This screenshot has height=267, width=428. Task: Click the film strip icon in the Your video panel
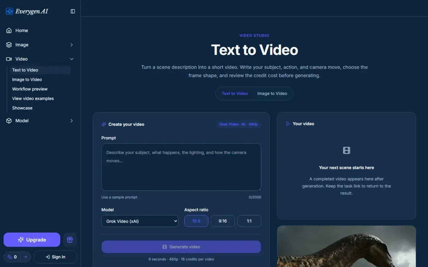(346, 150)
